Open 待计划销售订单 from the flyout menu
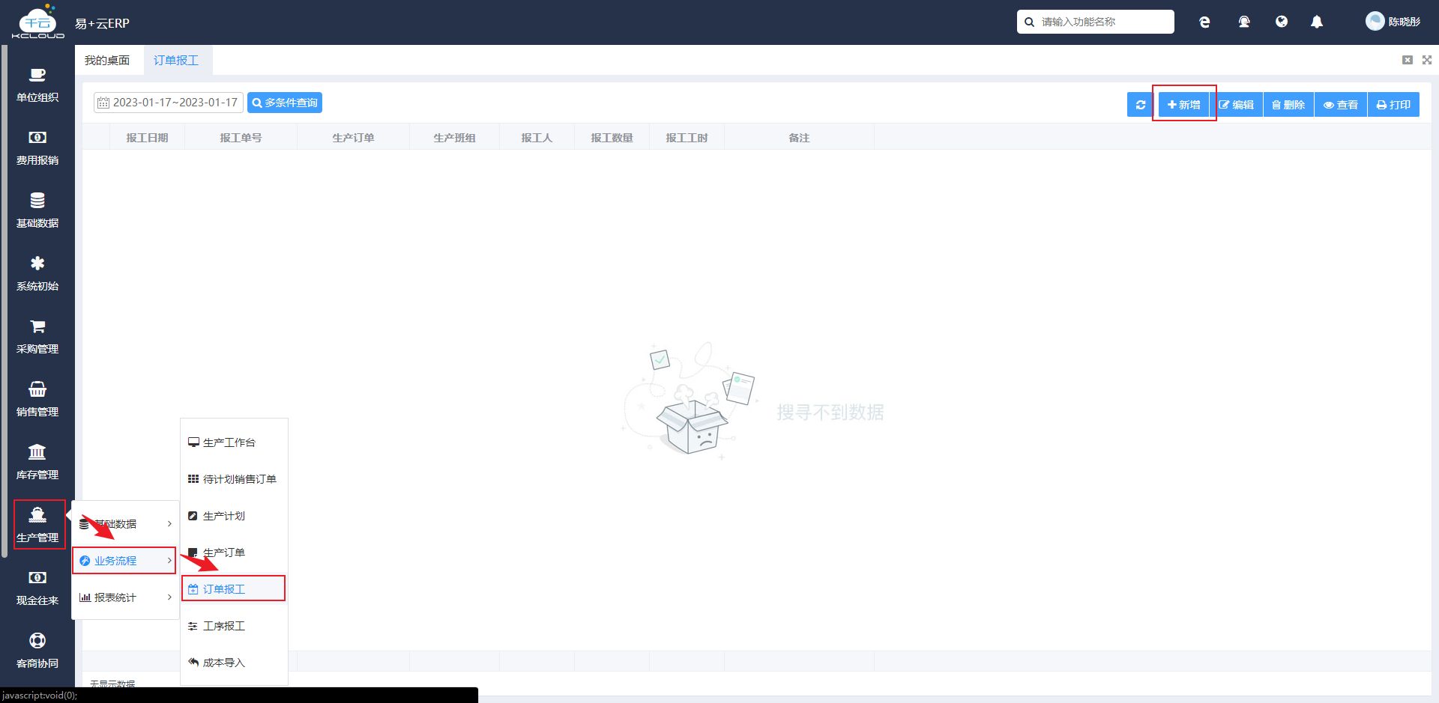The image size is (1439, 703). (x=234, y=479)
